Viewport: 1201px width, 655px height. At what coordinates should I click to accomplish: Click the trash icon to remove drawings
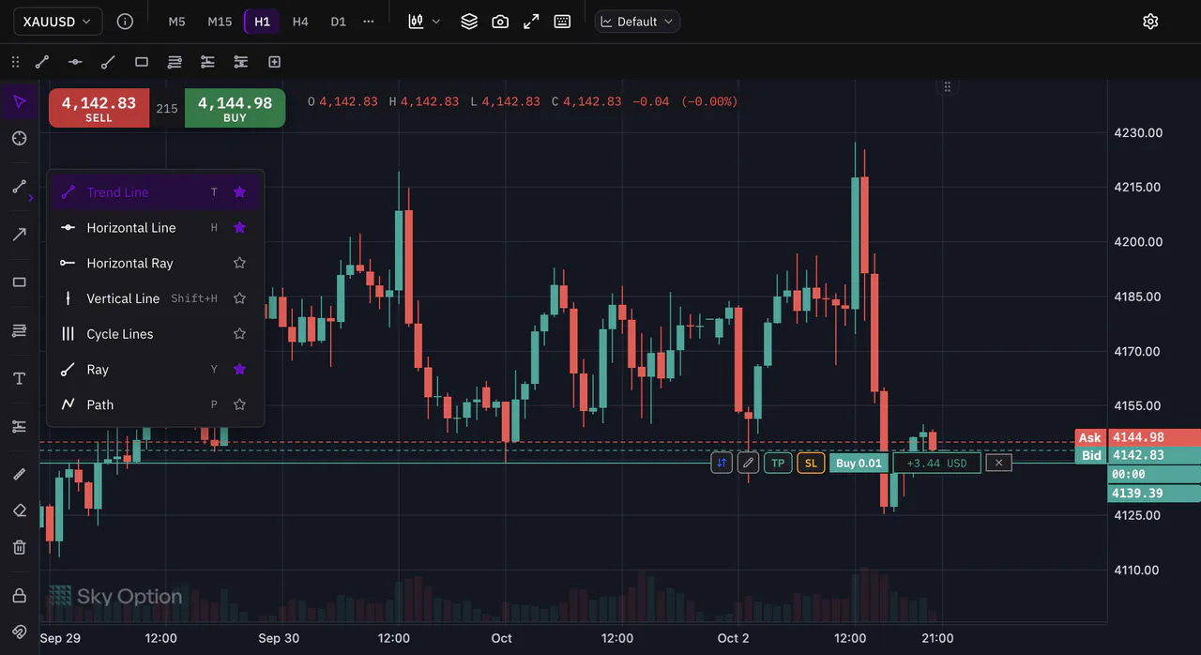pyautogui.click(x=20, y=546)
